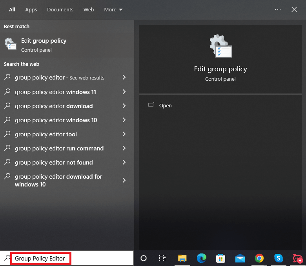Click magnifier icon beside 'group policy editor not found'
Viewport: 306px width, 266px height.
[7, 162]
